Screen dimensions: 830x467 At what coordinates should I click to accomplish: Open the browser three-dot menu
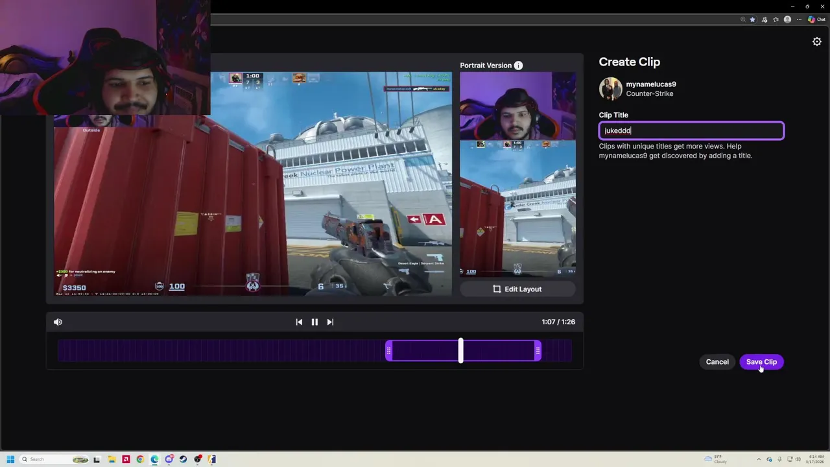coord(799,19)
